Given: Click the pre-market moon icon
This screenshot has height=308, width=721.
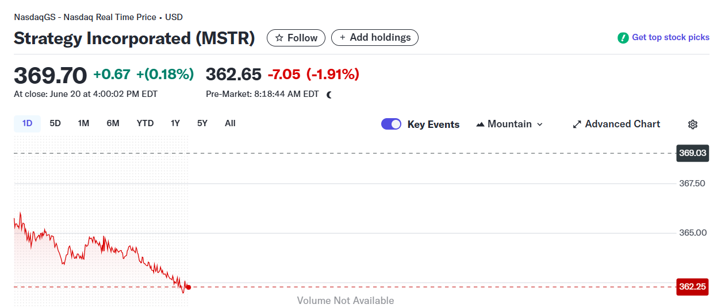Looking at the screenshot, I should click(x=329, y=95).
